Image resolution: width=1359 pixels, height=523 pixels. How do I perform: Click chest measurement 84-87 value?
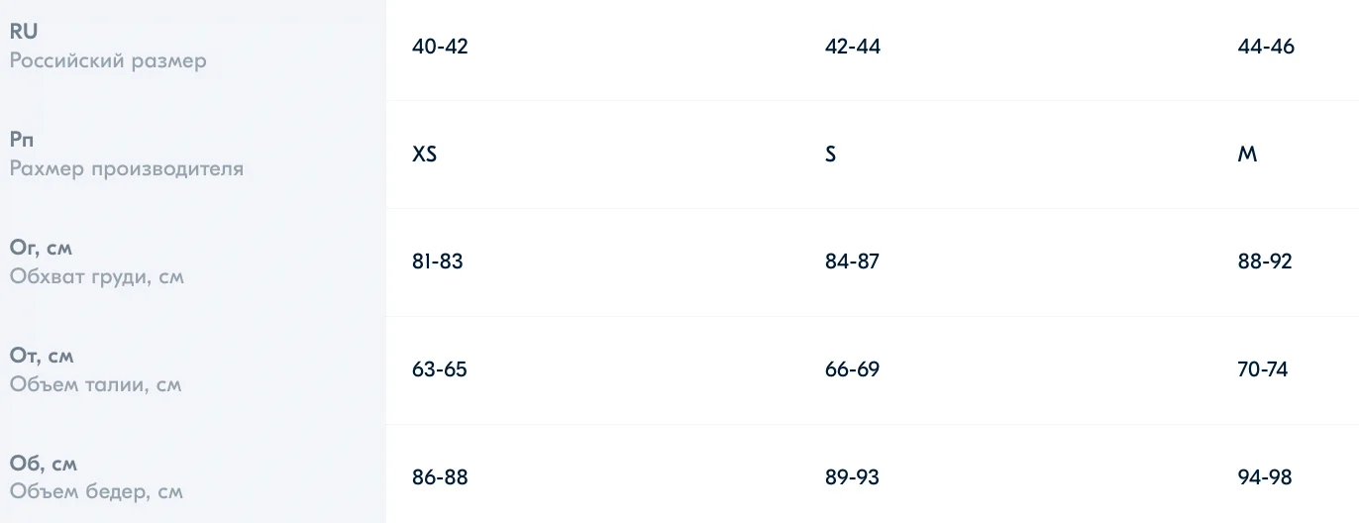[x=852, y=262]
